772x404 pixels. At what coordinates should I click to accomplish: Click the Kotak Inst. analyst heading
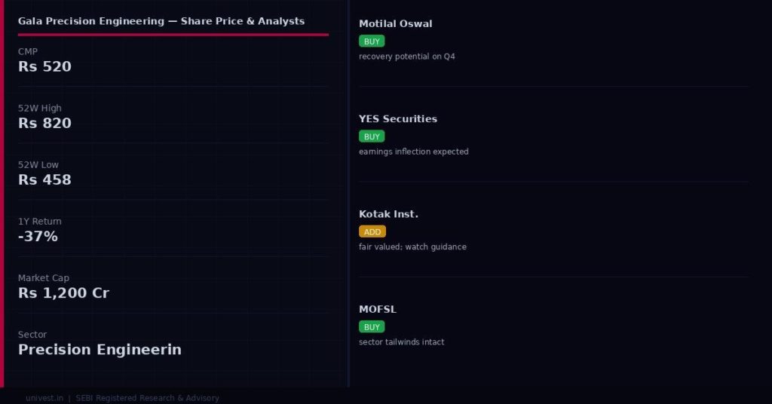click(x=388, y=214)
